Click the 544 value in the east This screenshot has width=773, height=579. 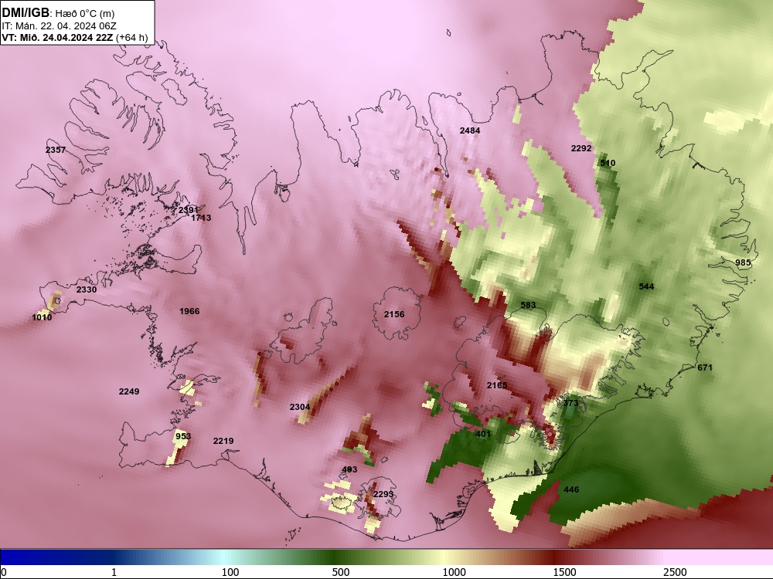646,286
